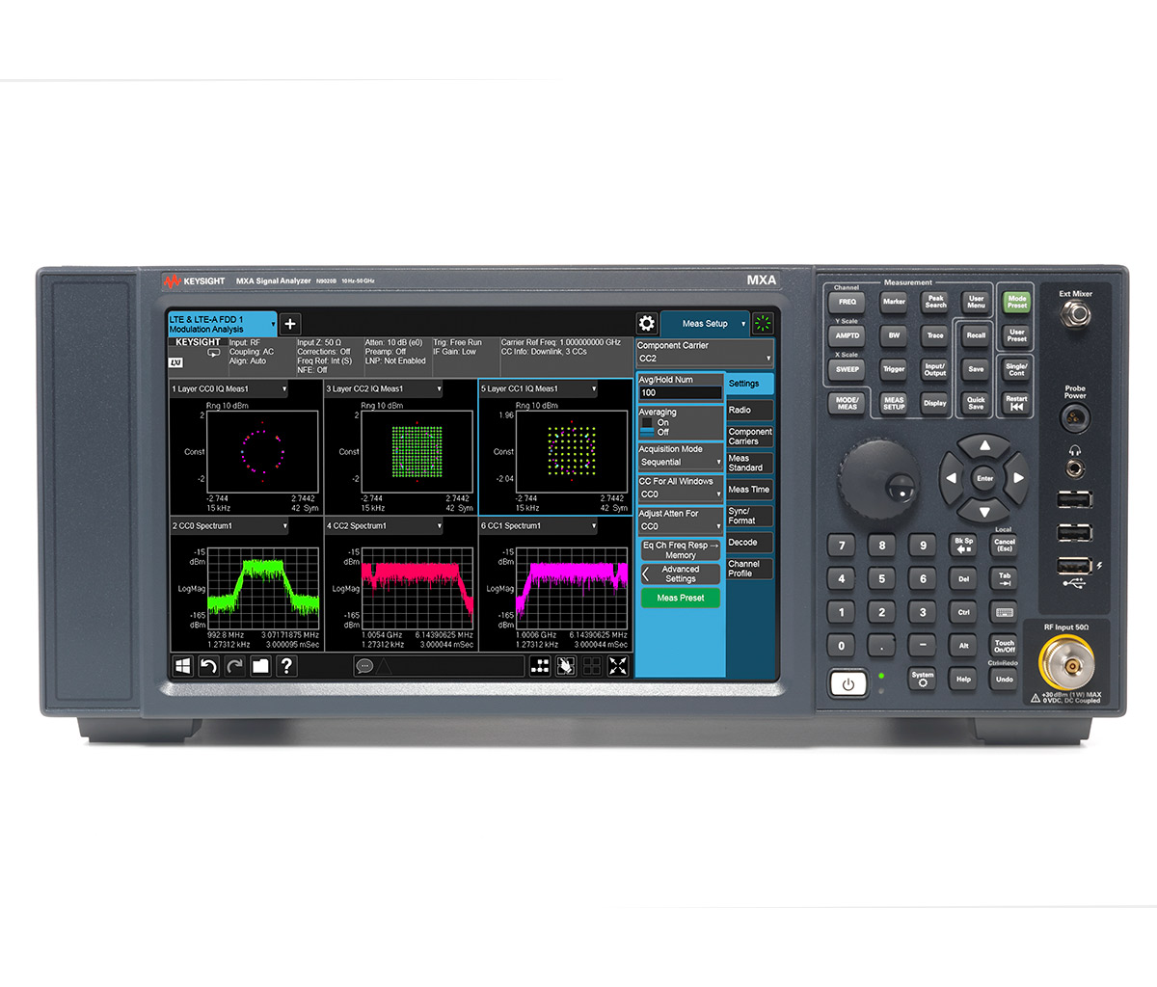Click the Restart front-panel key
This screenshot has height=987, width=1157.
tap(1016, 403)
